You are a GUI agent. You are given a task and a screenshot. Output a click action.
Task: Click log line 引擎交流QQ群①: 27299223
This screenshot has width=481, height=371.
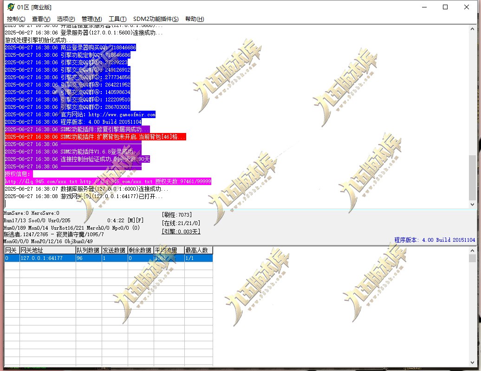tap(66, 62)
